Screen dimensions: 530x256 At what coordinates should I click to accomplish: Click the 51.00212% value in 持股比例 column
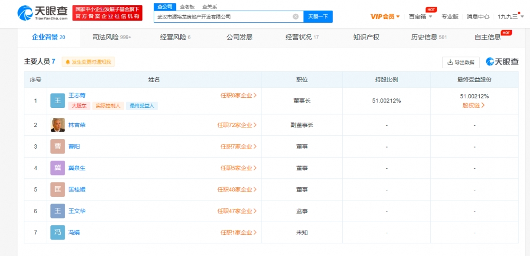click(x=386, y=100)
